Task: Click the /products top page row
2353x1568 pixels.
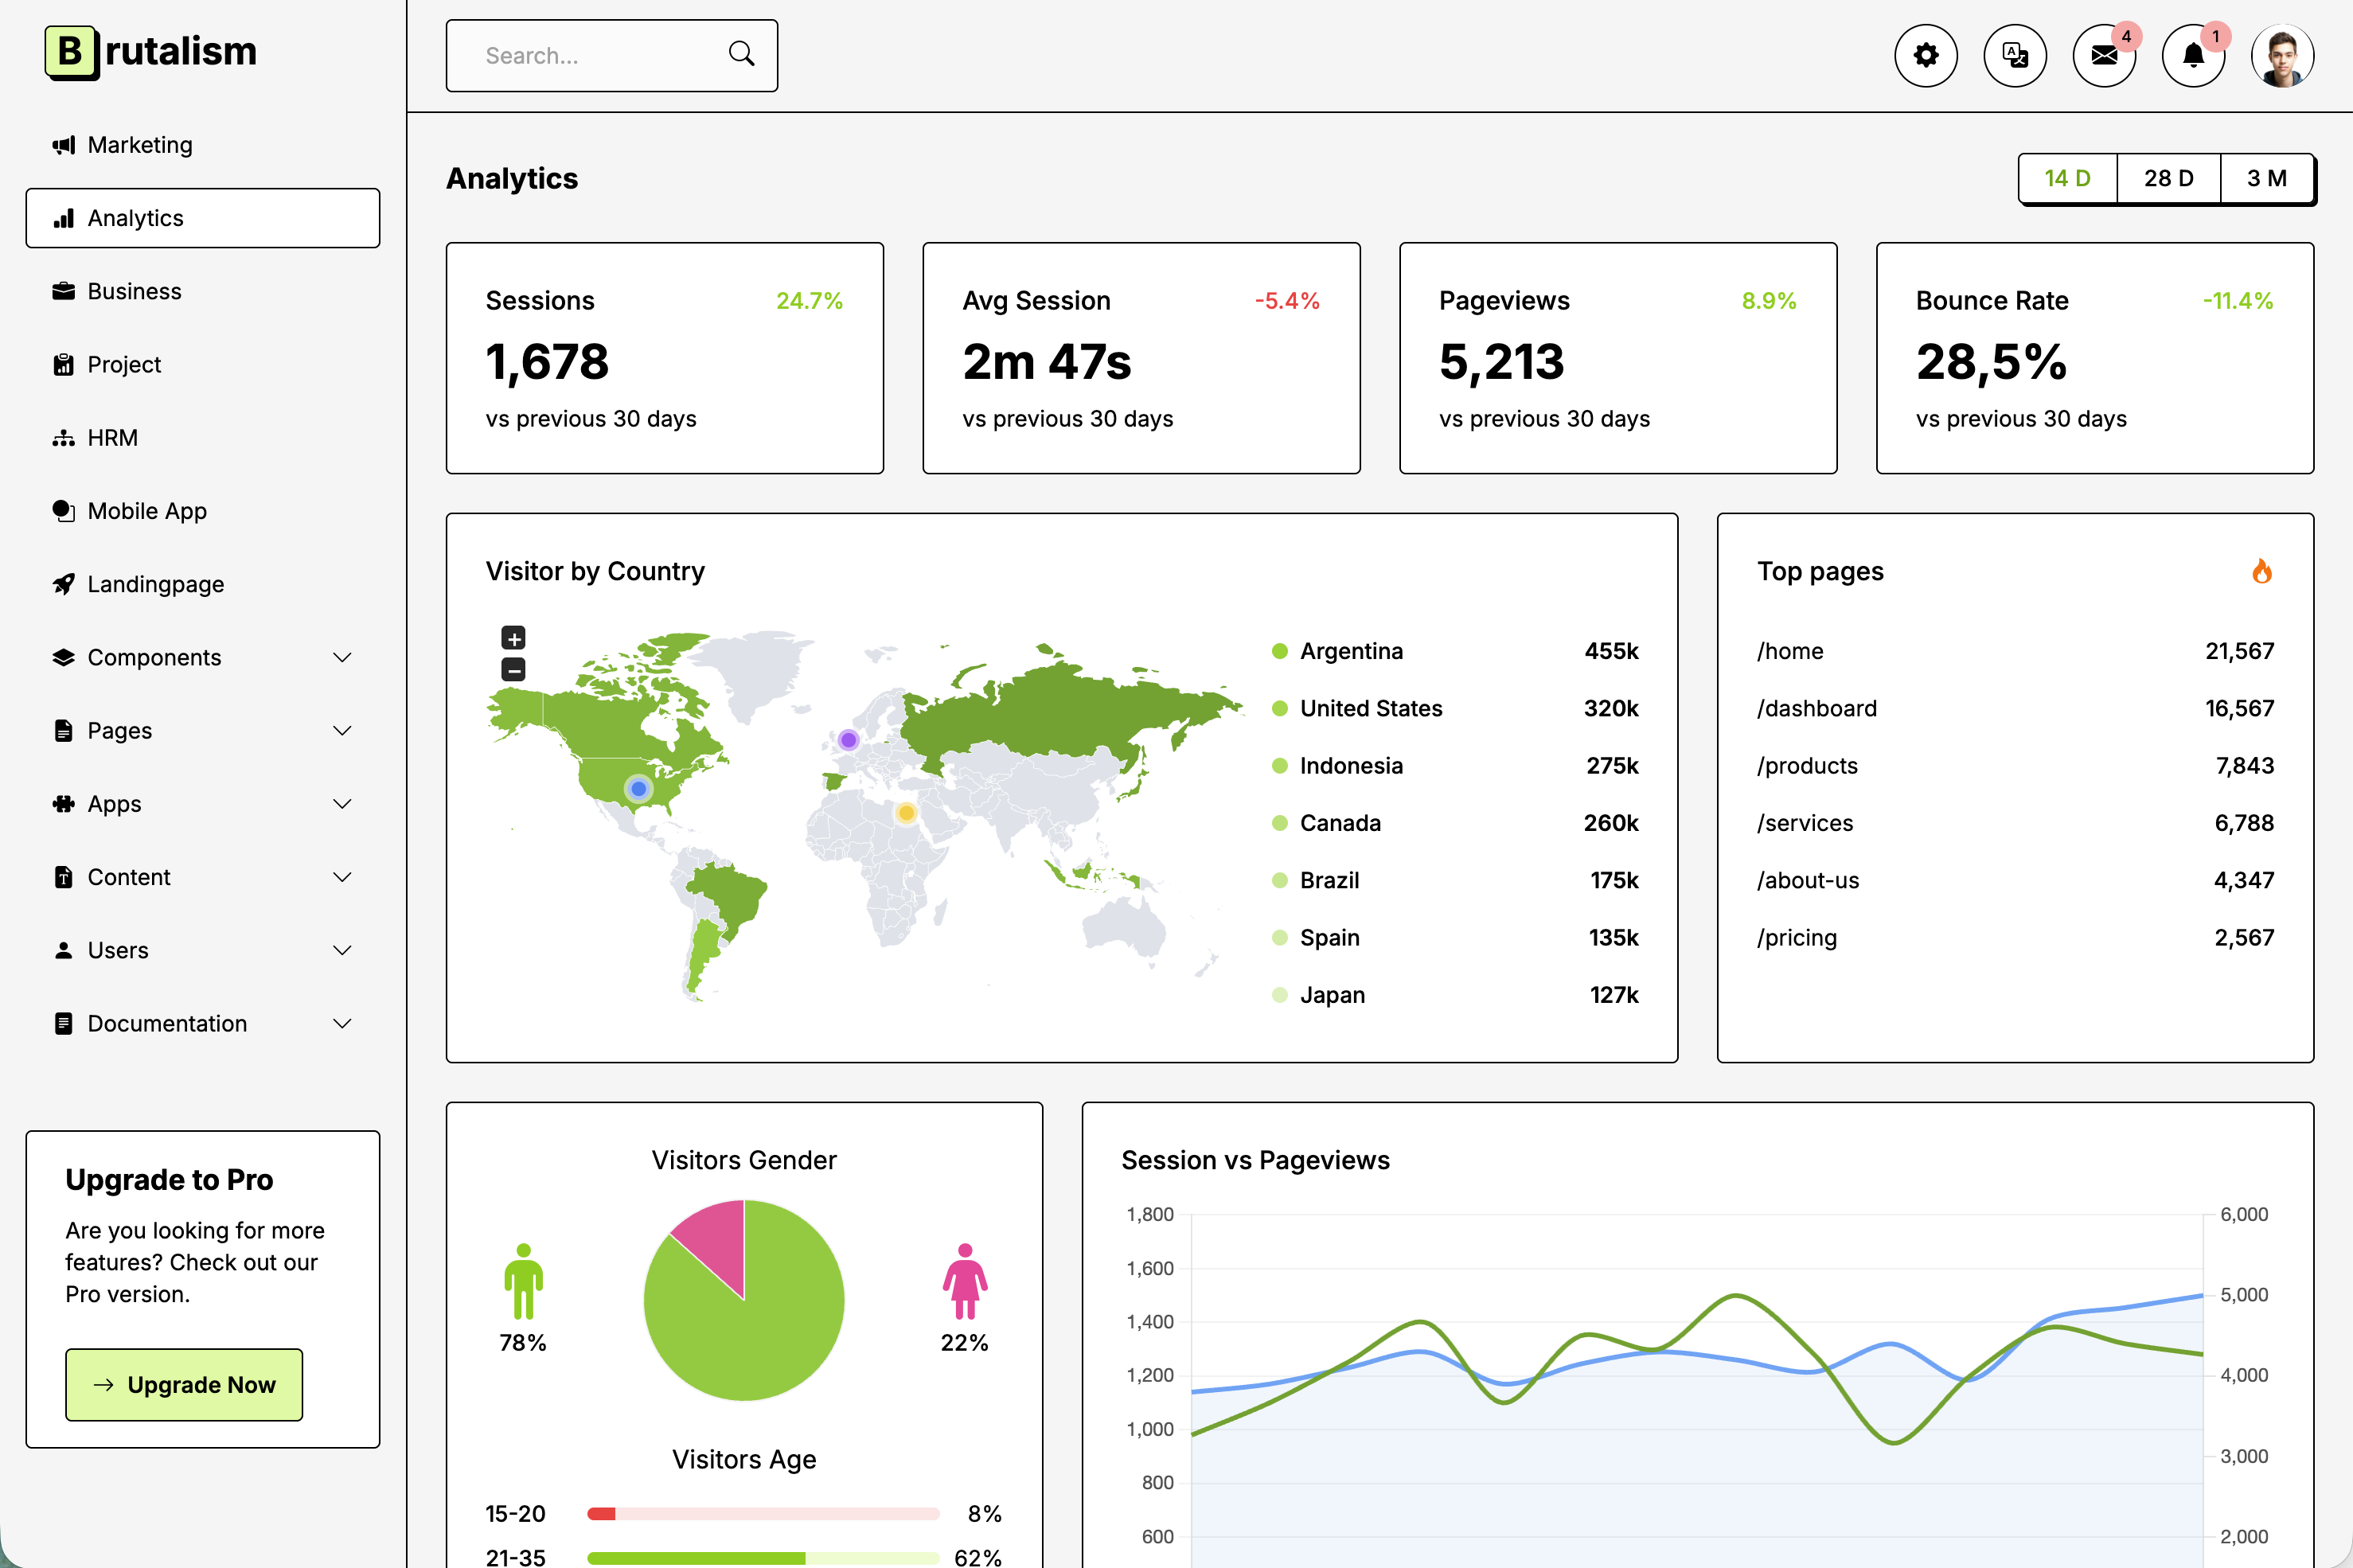Action: [x=2015, y=766]
